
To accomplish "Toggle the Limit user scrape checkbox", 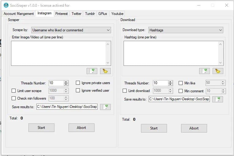I will [x=13, y=91].
